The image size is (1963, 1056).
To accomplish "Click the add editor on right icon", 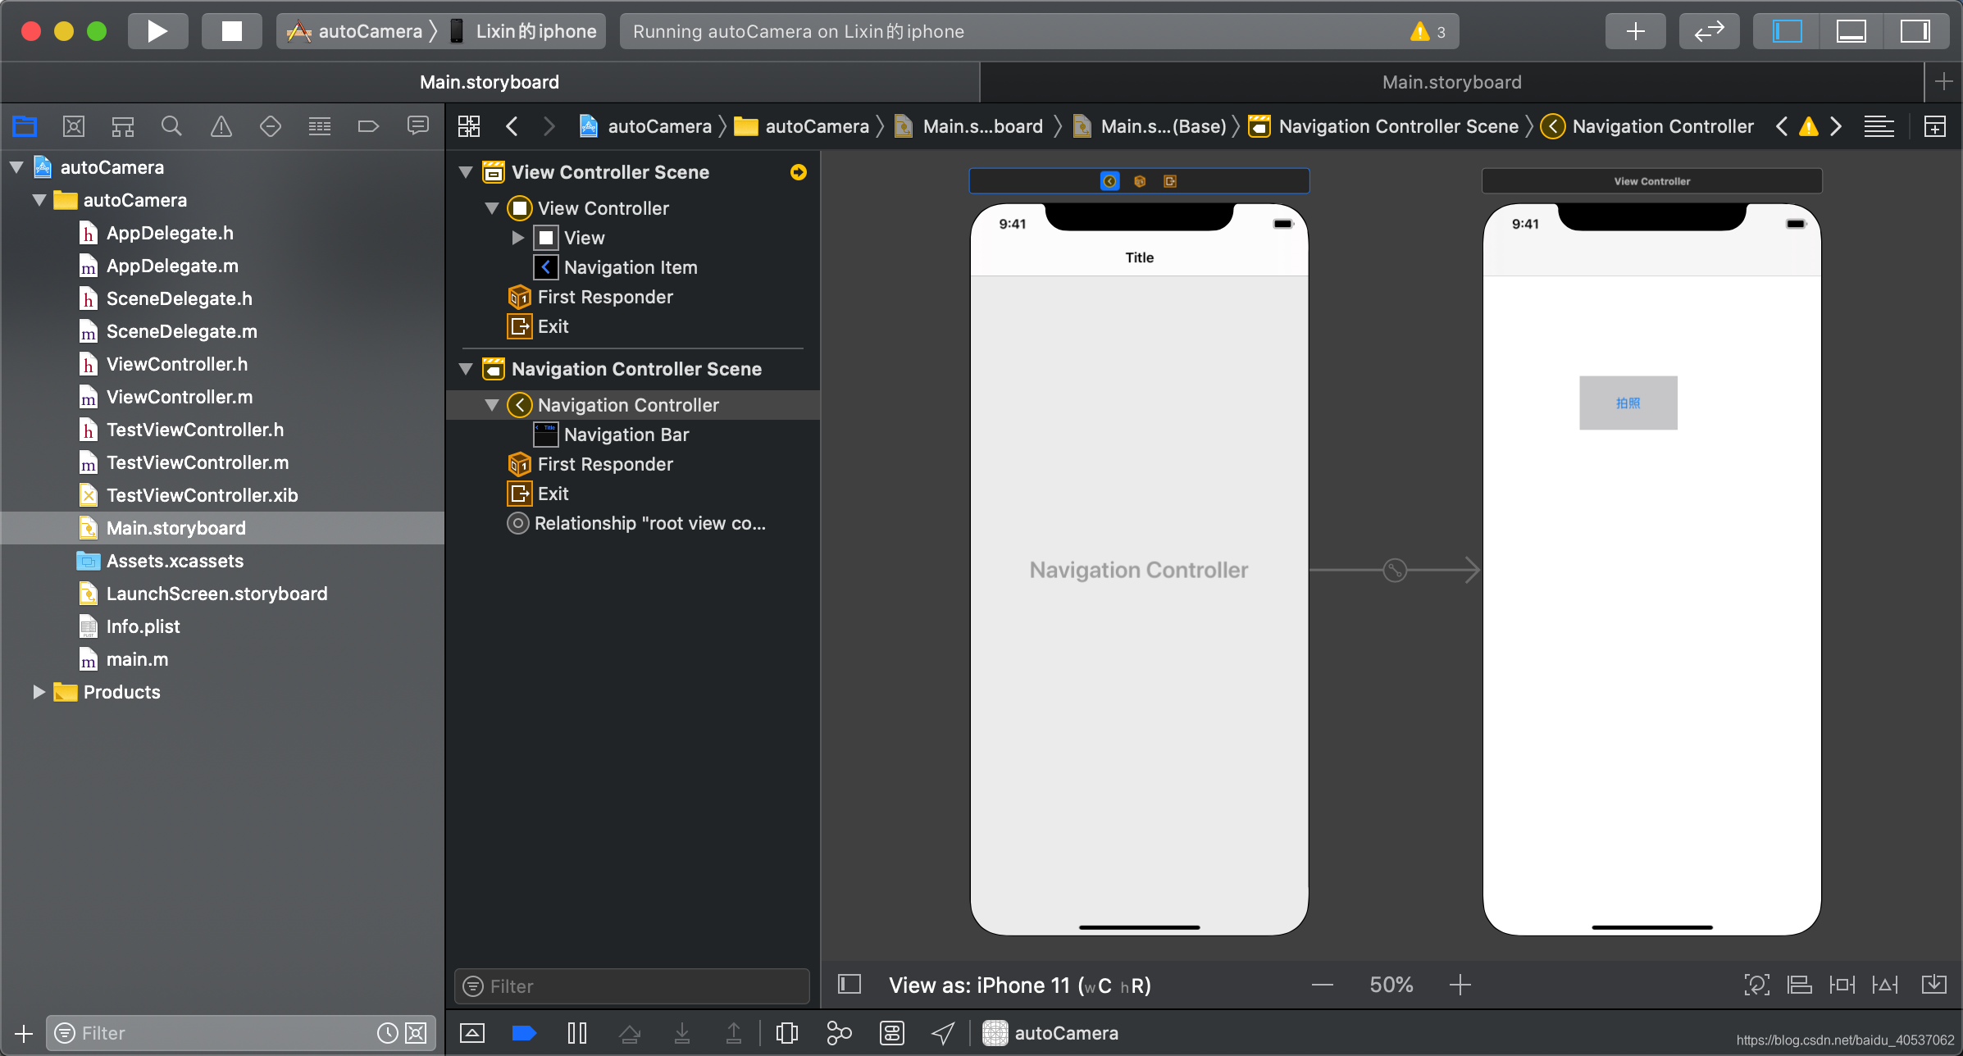I will pyautogui.click(x=1934, y=126).
